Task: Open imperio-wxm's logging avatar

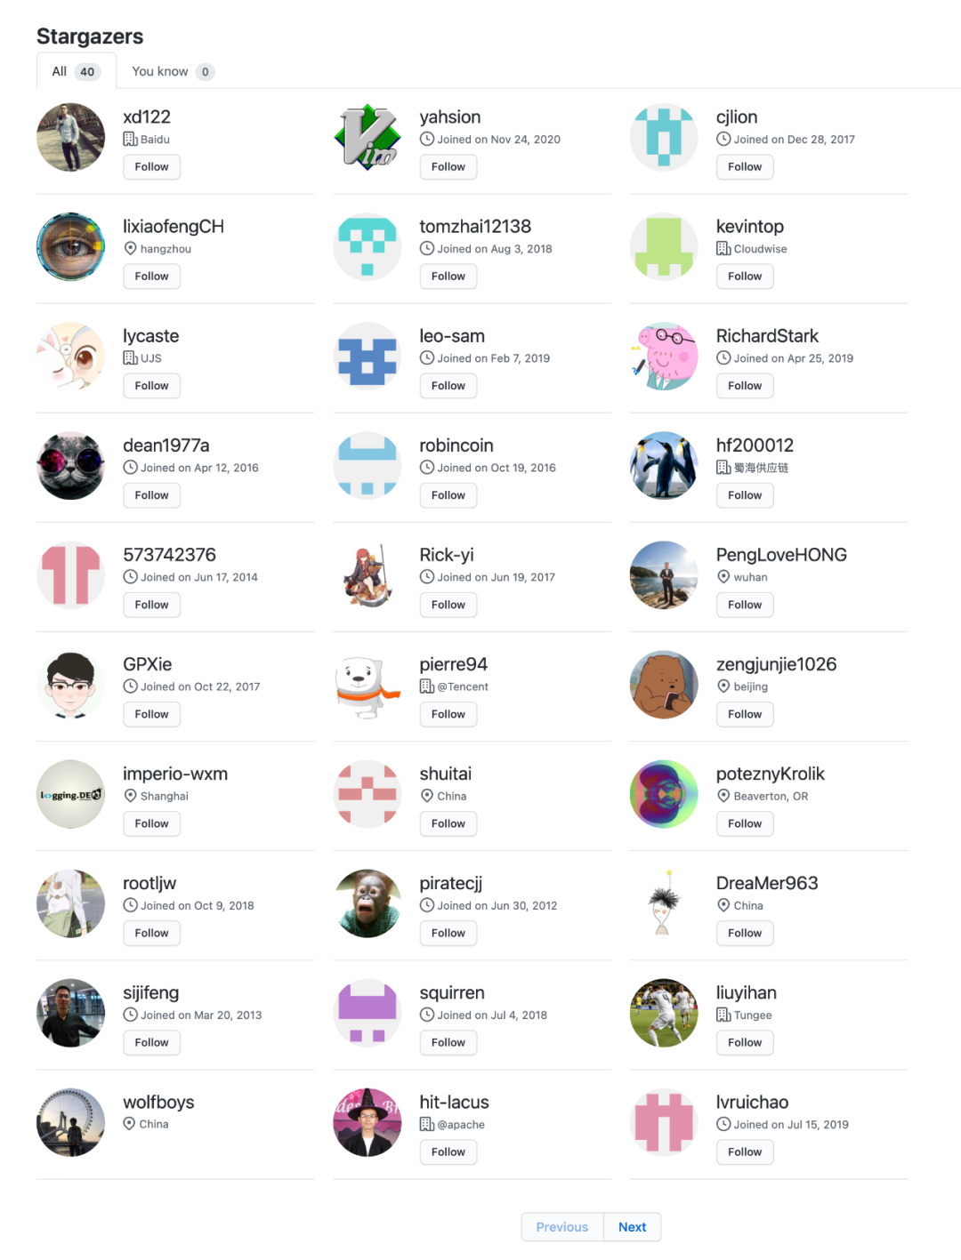Action: (70, 794)
